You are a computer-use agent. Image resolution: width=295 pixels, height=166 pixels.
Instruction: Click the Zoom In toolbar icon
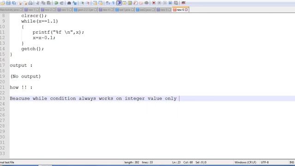[x=82, y=3]
